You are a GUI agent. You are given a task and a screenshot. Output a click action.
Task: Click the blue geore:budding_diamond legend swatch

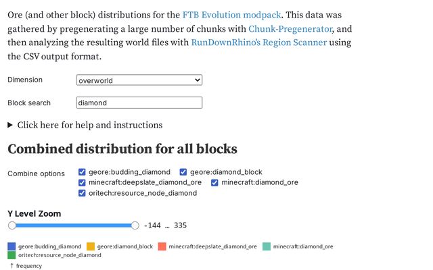pos(12,246)
